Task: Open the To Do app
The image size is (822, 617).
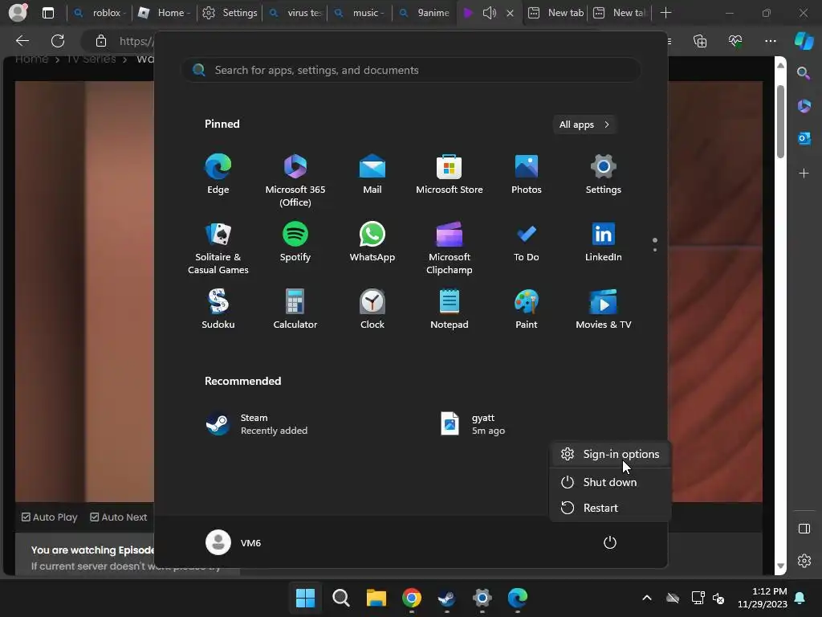Action: (x=527, y=242)
